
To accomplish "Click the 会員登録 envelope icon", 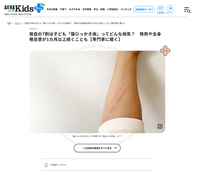I will [160, 8].
